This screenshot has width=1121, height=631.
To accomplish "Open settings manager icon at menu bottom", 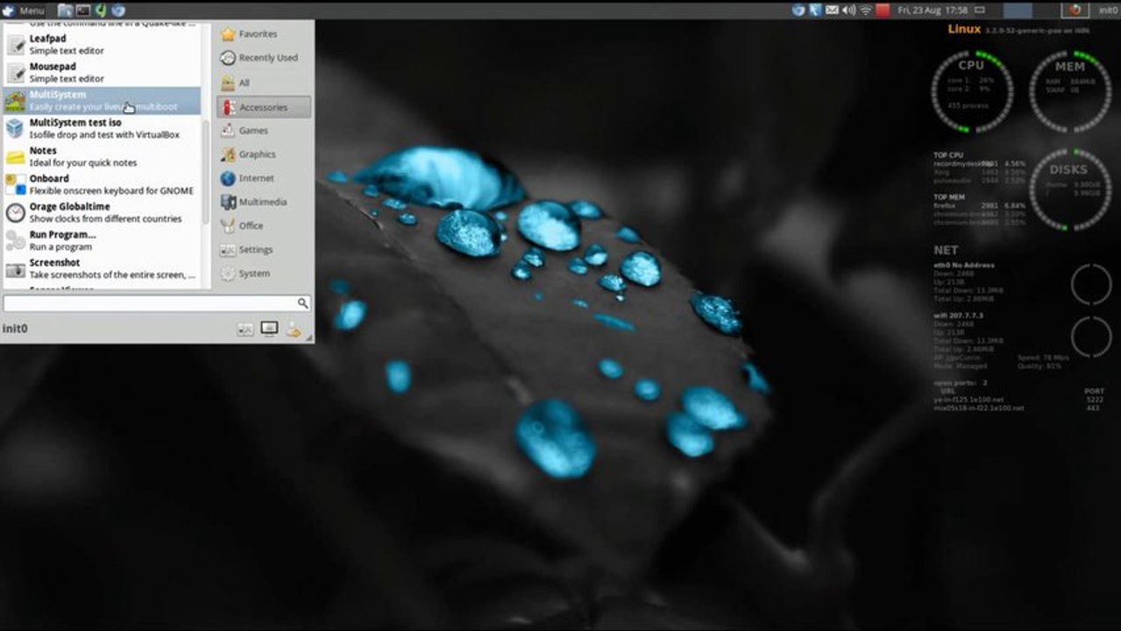I will coord(245,329).
